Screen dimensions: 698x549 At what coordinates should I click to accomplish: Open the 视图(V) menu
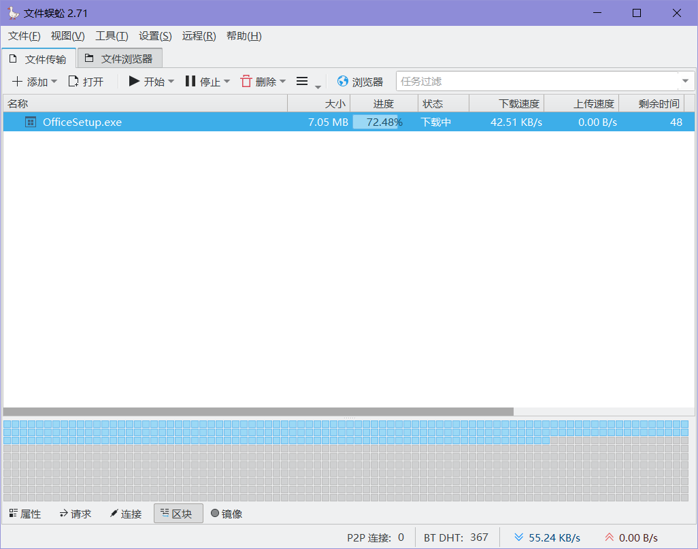point(67,36)
